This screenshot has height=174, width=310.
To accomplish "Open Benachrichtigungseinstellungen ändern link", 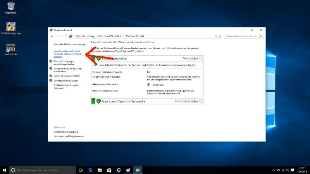I will (64, 63).
